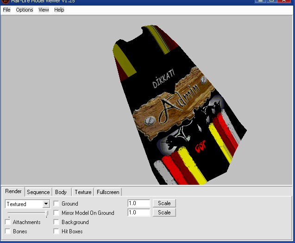
Task: Show Hit Boxes via its checkbox
Action: 56,231
